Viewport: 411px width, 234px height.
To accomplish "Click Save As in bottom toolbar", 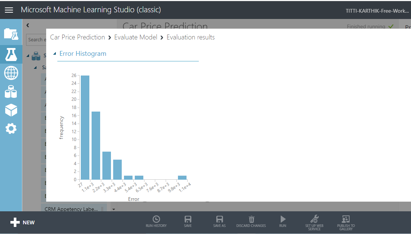I will click(x=219, y=221).
